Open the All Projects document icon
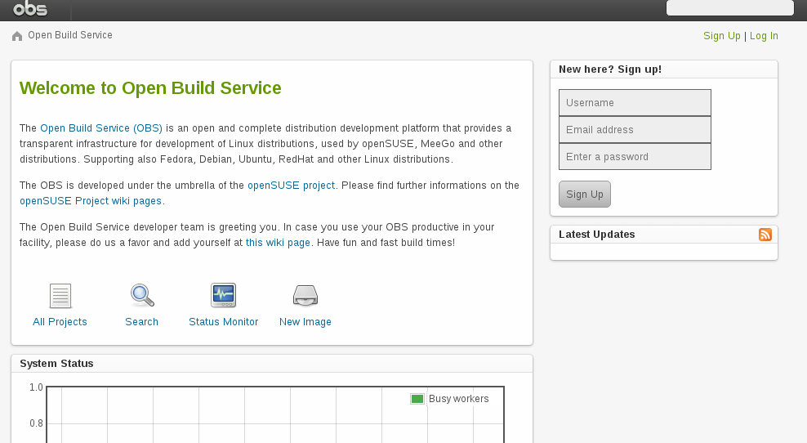This screenshot has height=443, width=807. (60, 296)
